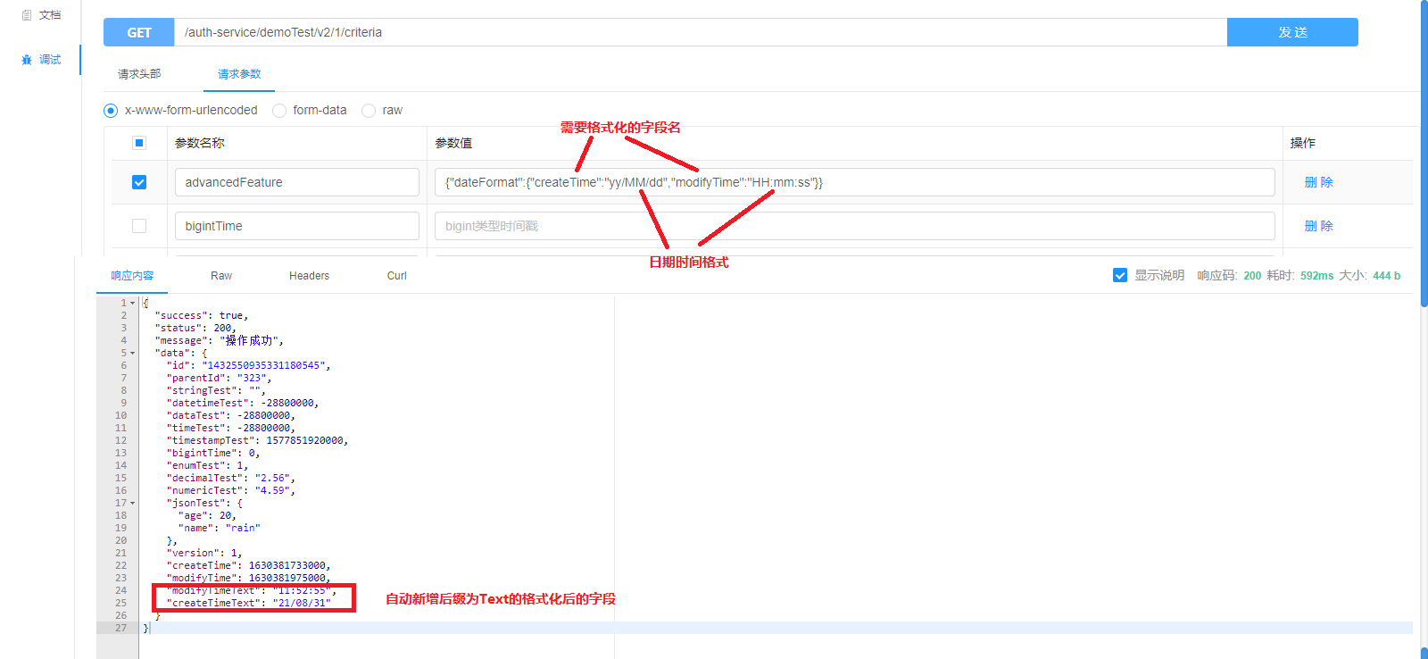The width and height of the screenshot is (1428, 659).
Task: Collapse the "jsonTest" object at line 17
Action: point(133,503)
